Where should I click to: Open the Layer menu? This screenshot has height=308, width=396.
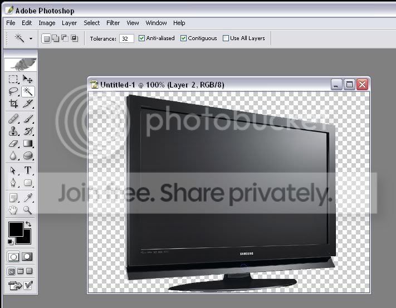click(69, 23)
